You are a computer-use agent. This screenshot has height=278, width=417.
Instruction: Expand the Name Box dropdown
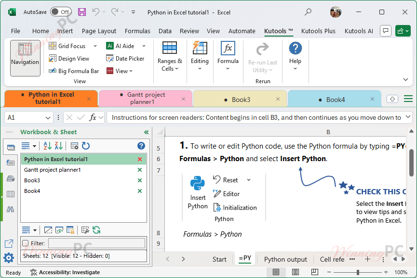(48, 117)
